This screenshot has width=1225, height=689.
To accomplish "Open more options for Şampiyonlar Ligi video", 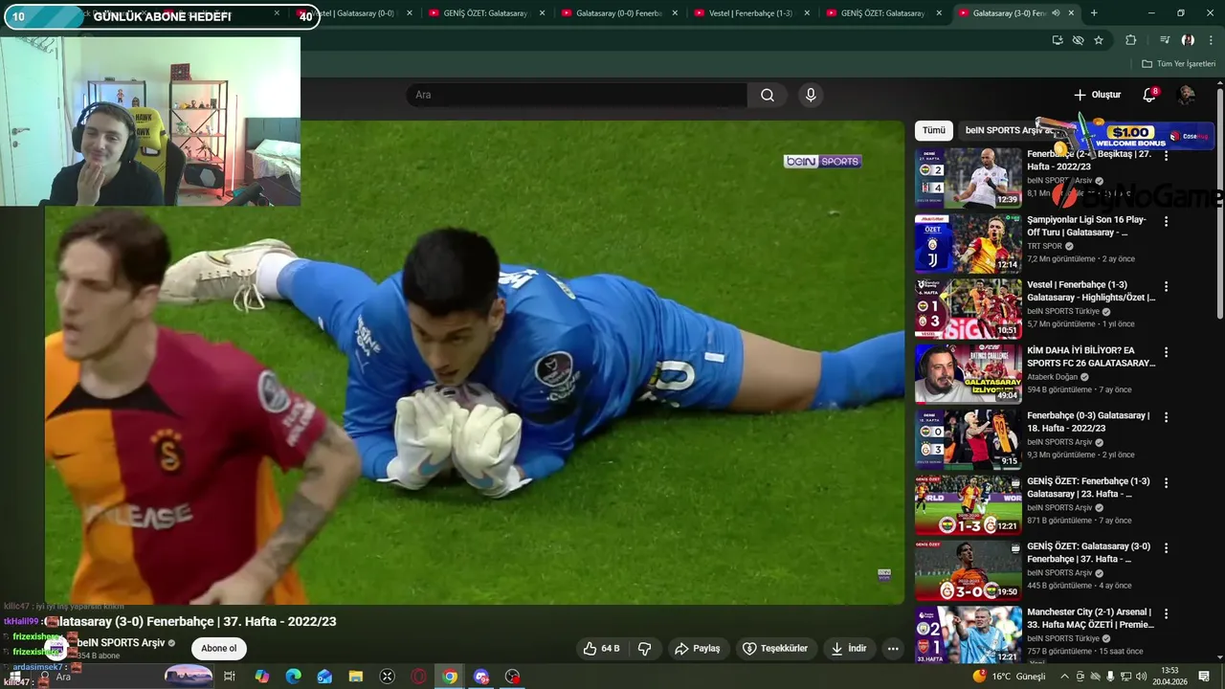I will pyautogui.click(x=1166, y=221).
